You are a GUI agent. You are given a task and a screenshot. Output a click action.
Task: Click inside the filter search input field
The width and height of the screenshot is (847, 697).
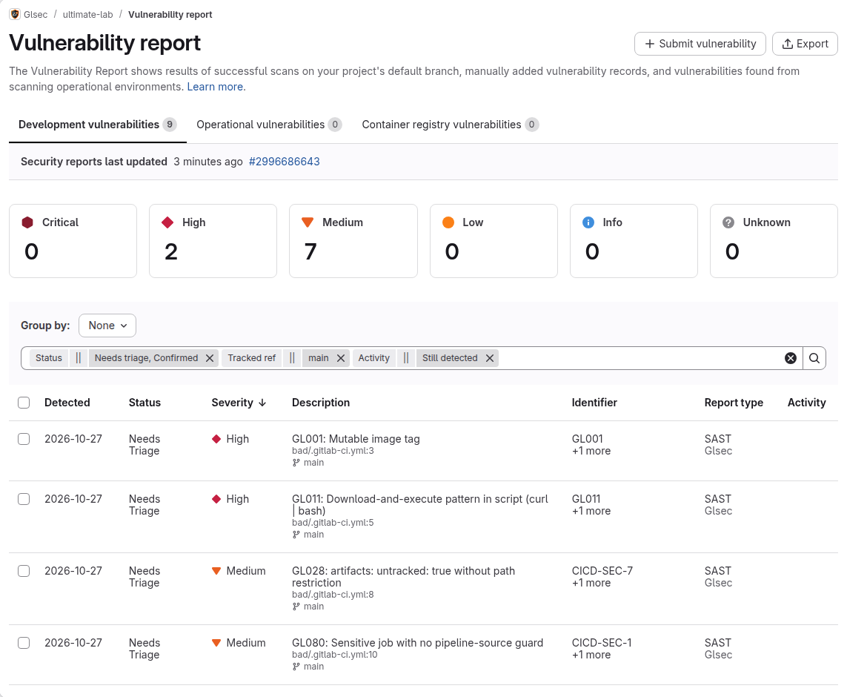[640, 358]
